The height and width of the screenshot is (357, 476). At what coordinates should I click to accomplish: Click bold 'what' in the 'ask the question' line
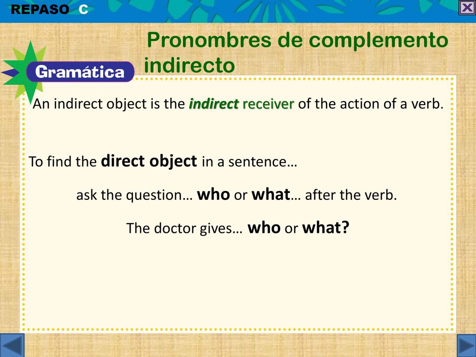pos(271,194)
